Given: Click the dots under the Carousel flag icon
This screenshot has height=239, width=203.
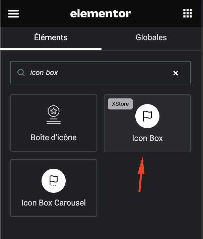Looking at the screenshot, I should [x=54, y=186].
